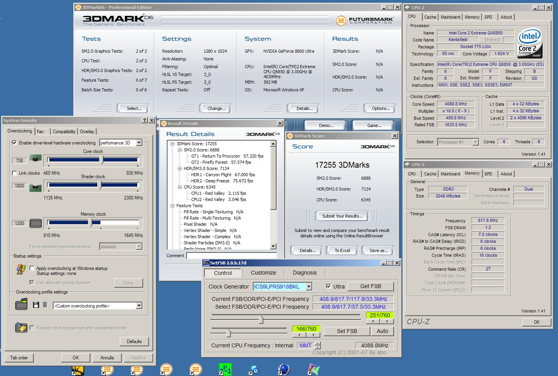This screenshot has height=376, width=558.
Task: Toggle the Ultra checkbox in SetFSB
Action: tap(329, 287)
